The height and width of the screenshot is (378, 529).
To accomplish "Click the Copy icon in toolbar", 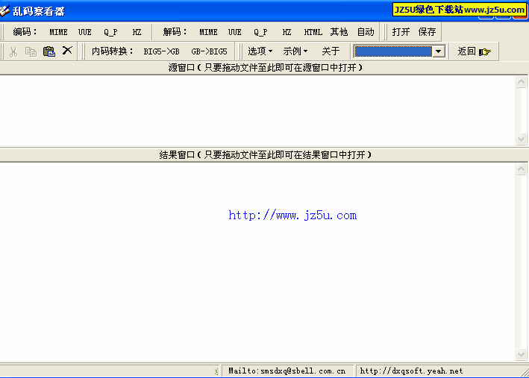I will coord(31,51).
